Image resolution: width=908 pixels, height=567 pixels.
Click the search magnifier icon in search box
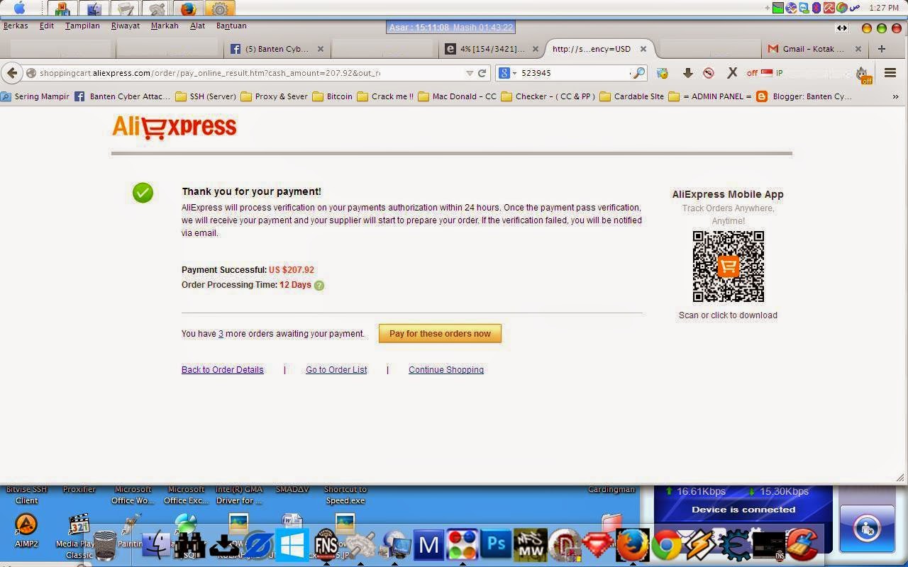638,73
